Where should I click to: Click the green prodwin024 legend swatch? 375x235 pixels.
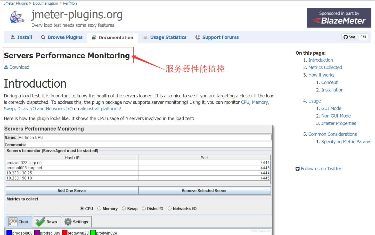pyautogui.click(x=93, y=233)
